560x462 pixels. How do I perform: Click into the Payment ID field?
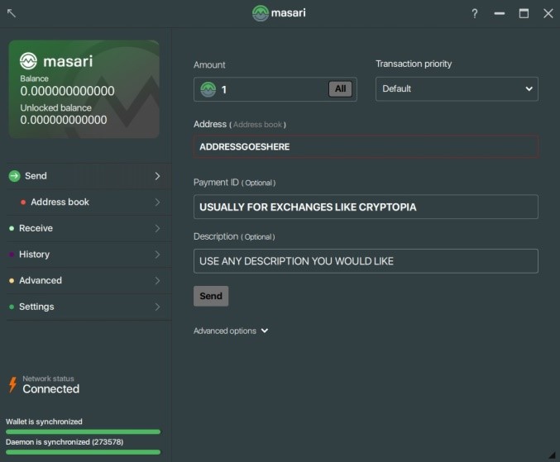click(x=366, y=207)
